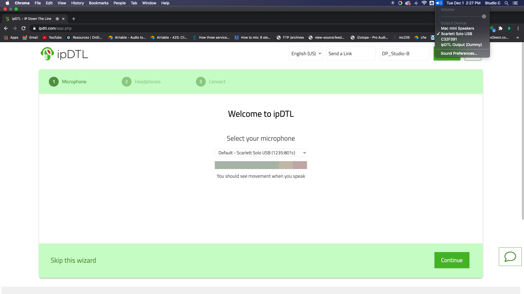Click the Studio C user menu
524x294 pixels.
493,3
